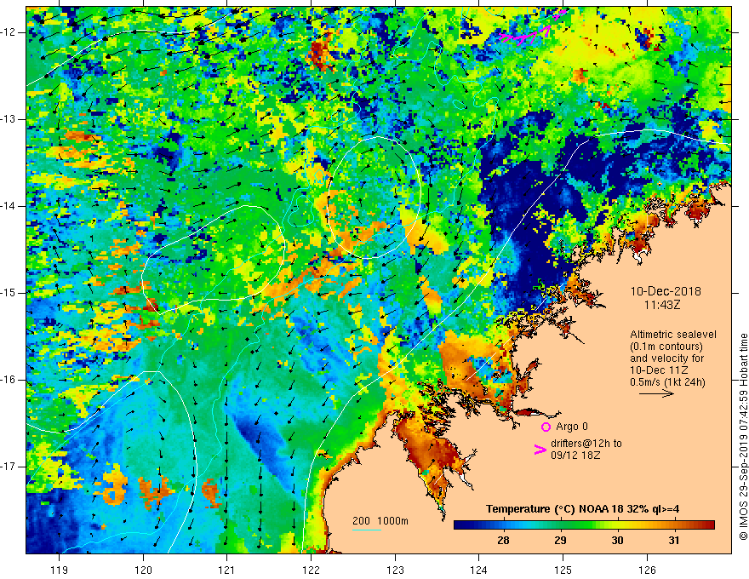Click the latitude axis label -14
This screenshot has height=579, width=749.
[9, 206]
